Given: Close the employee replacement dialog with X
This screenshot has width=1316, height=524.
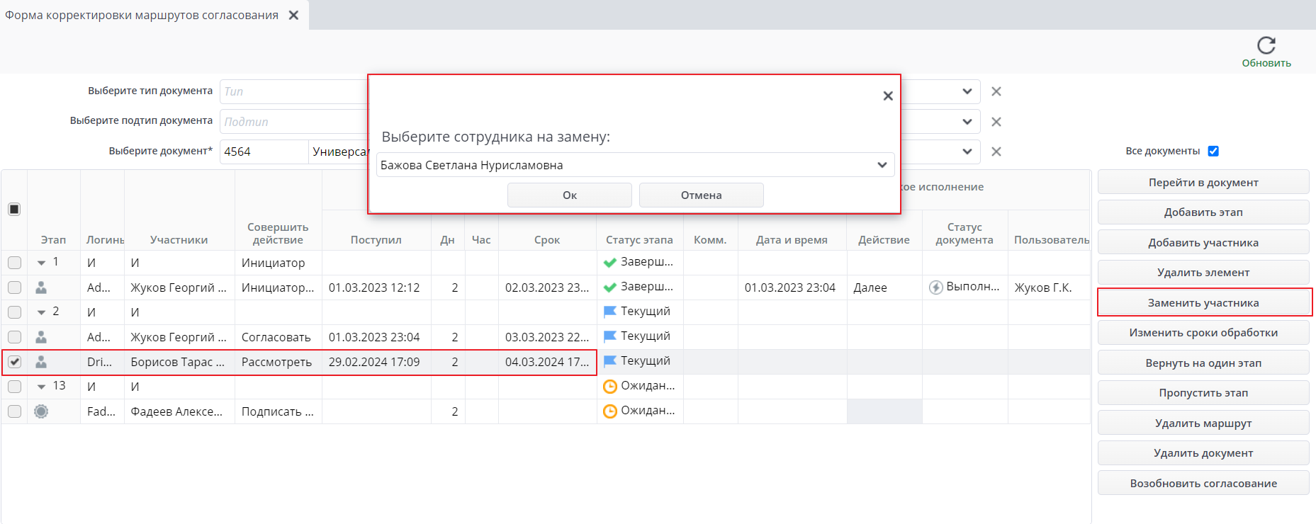Looking at the screenshot, I should [887, 96].
